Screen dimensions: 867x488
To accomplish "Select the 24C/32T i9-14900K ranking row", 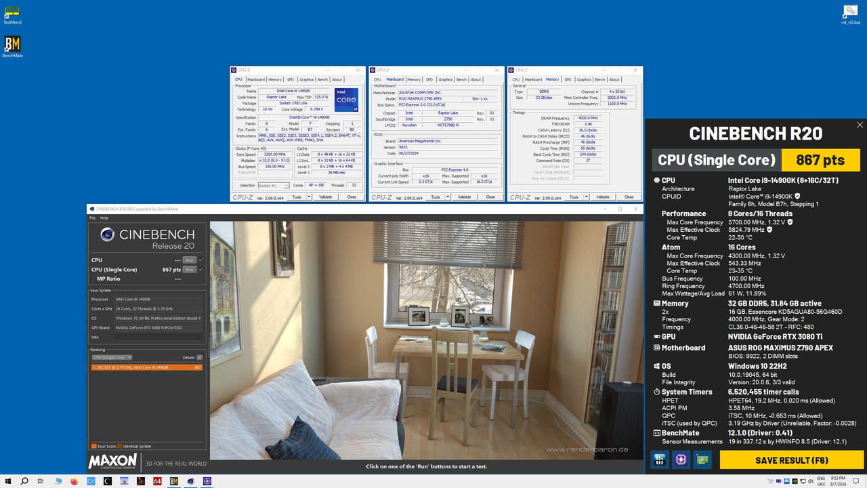I will pyautogui.click(x=146, y=367).
